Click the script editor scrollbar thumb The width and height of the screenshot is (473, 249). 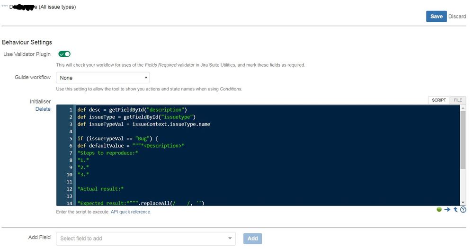[x=463, y=140]
